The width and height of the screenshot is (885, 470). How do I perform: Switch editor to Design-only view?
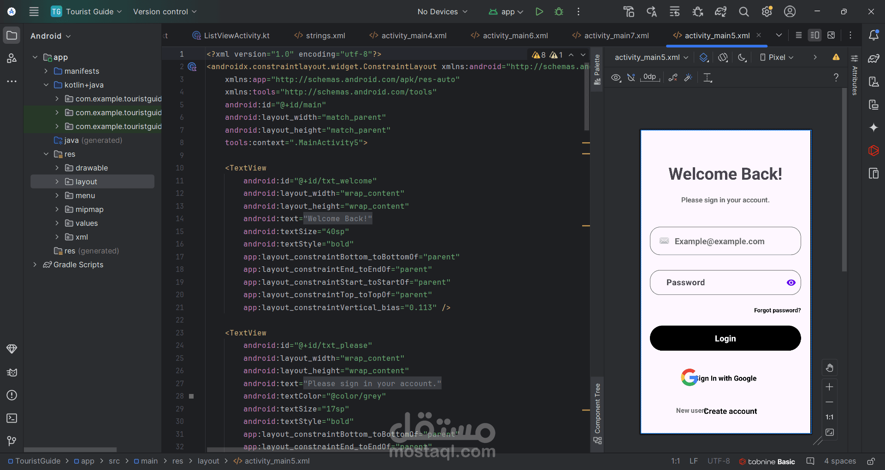point(831,35)
